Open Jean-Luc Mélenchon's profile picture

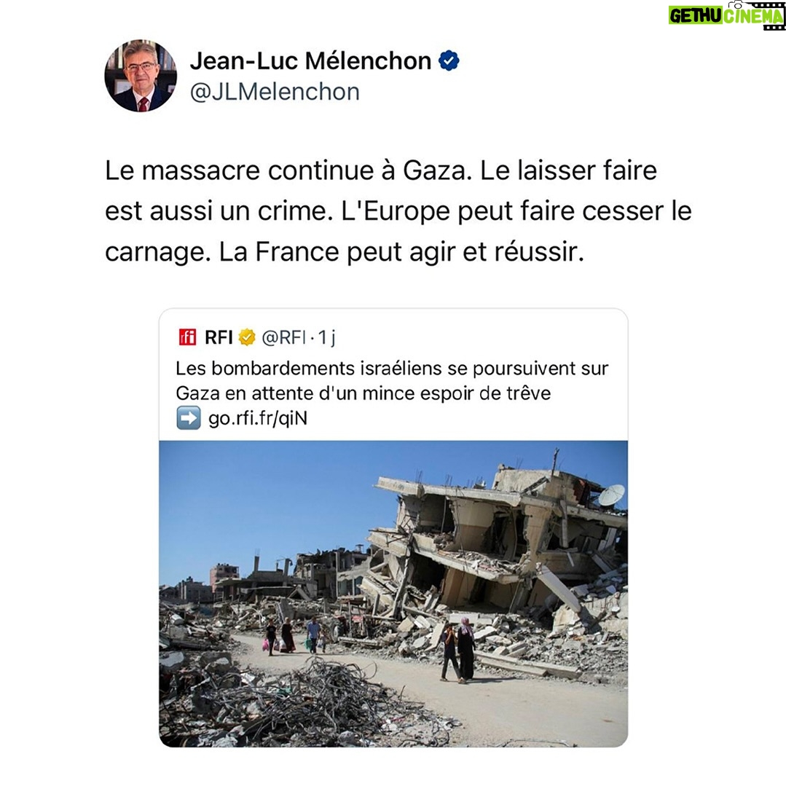(x=141, y=76)
